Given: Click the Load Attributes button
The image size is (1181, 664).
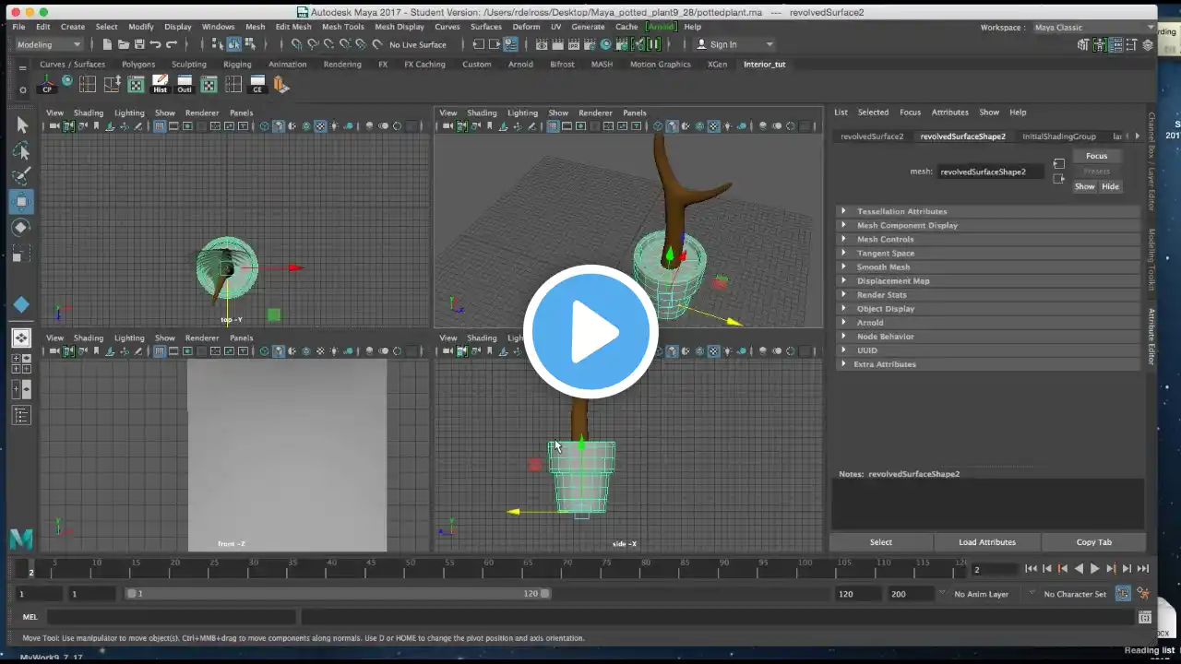Looking at the screenshot, I should [x=986, y=542].
